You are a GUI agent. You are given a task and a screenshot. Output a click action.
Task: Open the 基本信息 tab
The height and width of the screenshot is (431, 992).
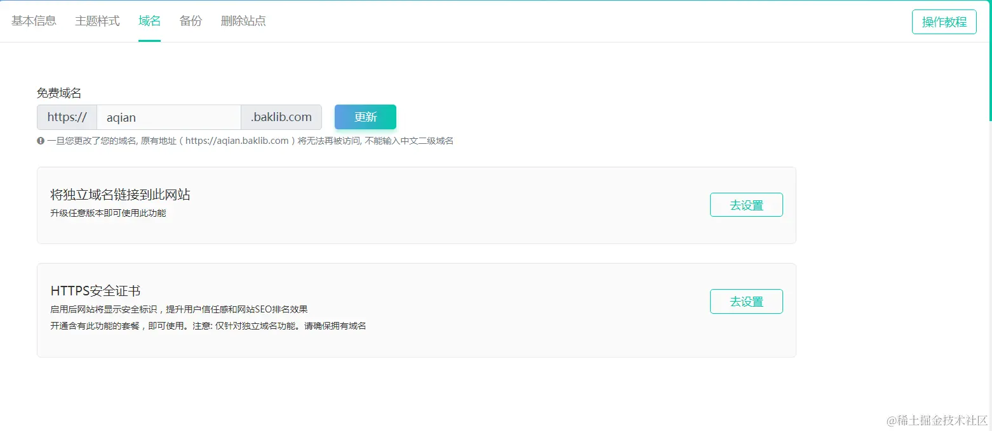(x=34, y=21)
